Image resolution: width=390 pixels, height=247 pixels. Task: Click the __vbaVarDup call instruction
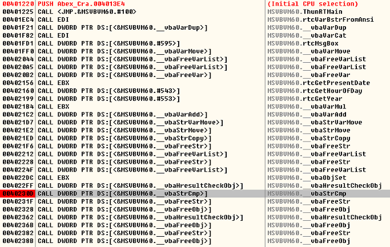123,27
